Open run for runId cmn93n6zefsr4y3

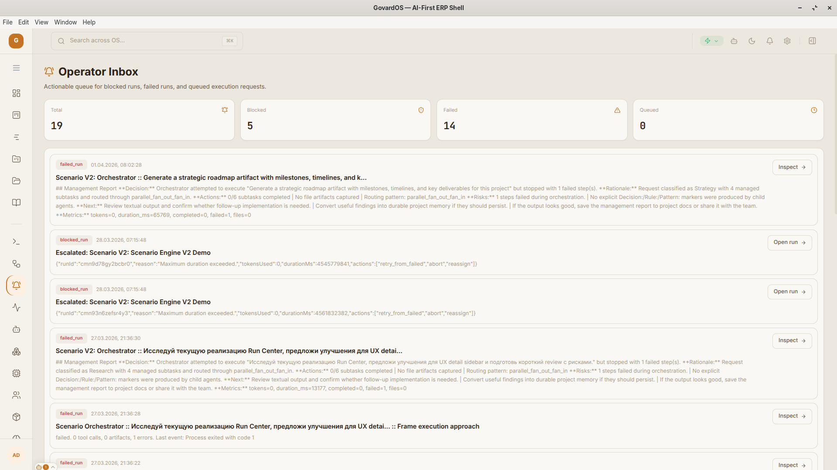[789, 292]
